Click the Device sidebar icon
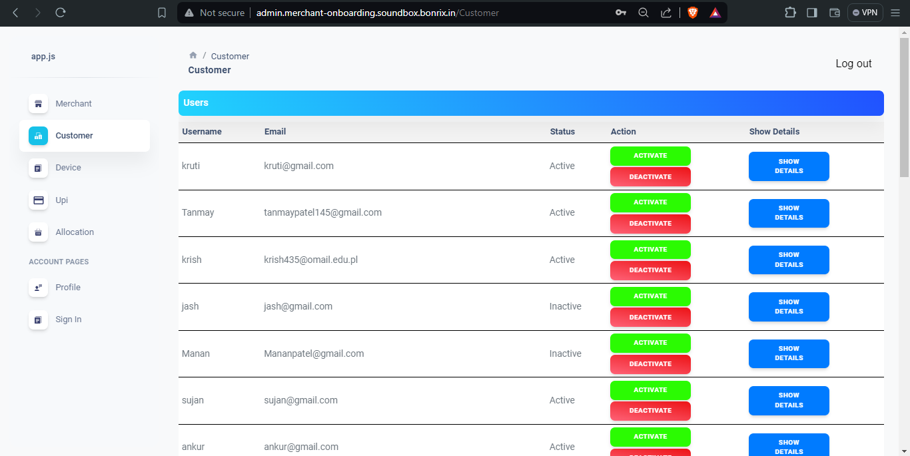The width and height of the screenshot is (910, 456). [x=38, y=168]
